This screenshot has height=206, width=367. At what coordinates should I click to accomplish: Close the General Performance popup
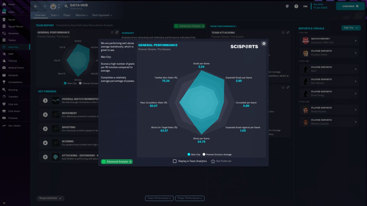(x=264, y=43)
